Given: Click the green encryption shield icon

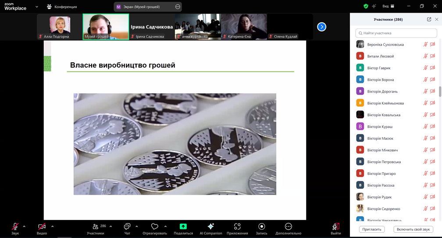Looking at the screenshot, I should [366, 6].
